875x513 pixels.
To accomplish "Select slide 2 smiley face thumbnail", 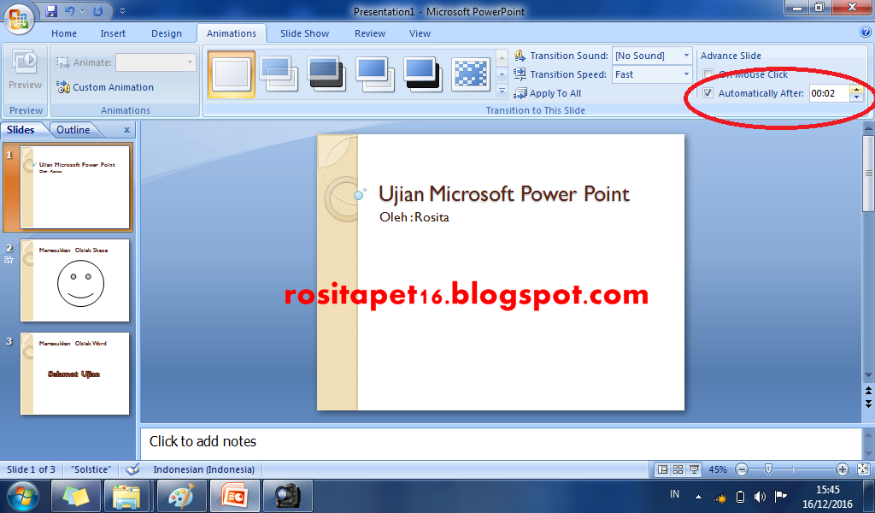I will (x=75, y=280).
